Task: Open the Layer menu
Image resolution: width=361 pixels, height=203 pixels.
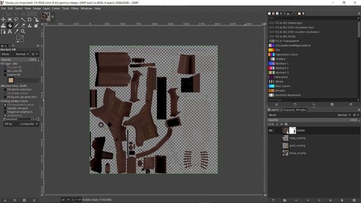Action: click(46, 8)
